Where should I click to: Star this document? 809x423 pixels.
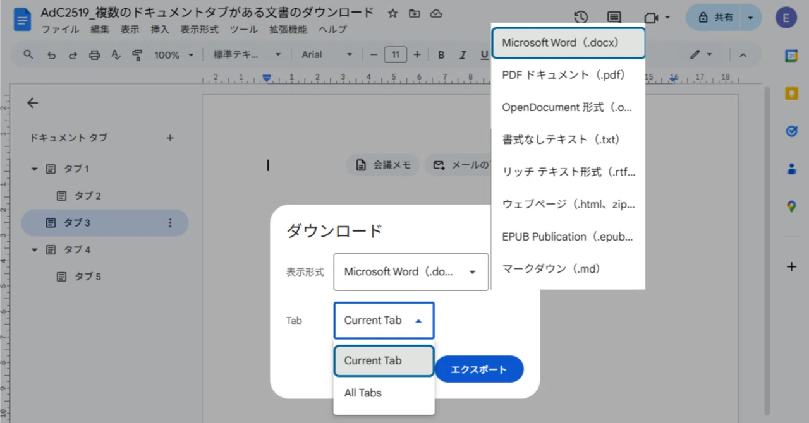(x=392, y=13)
